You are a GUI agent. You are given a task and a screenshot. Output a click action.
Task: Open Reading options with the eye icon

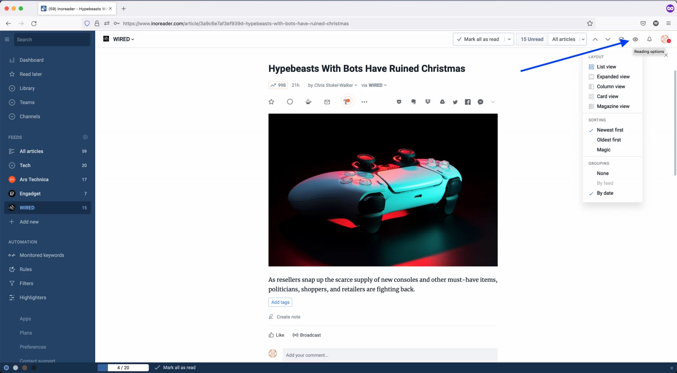(x=635, y=39)
